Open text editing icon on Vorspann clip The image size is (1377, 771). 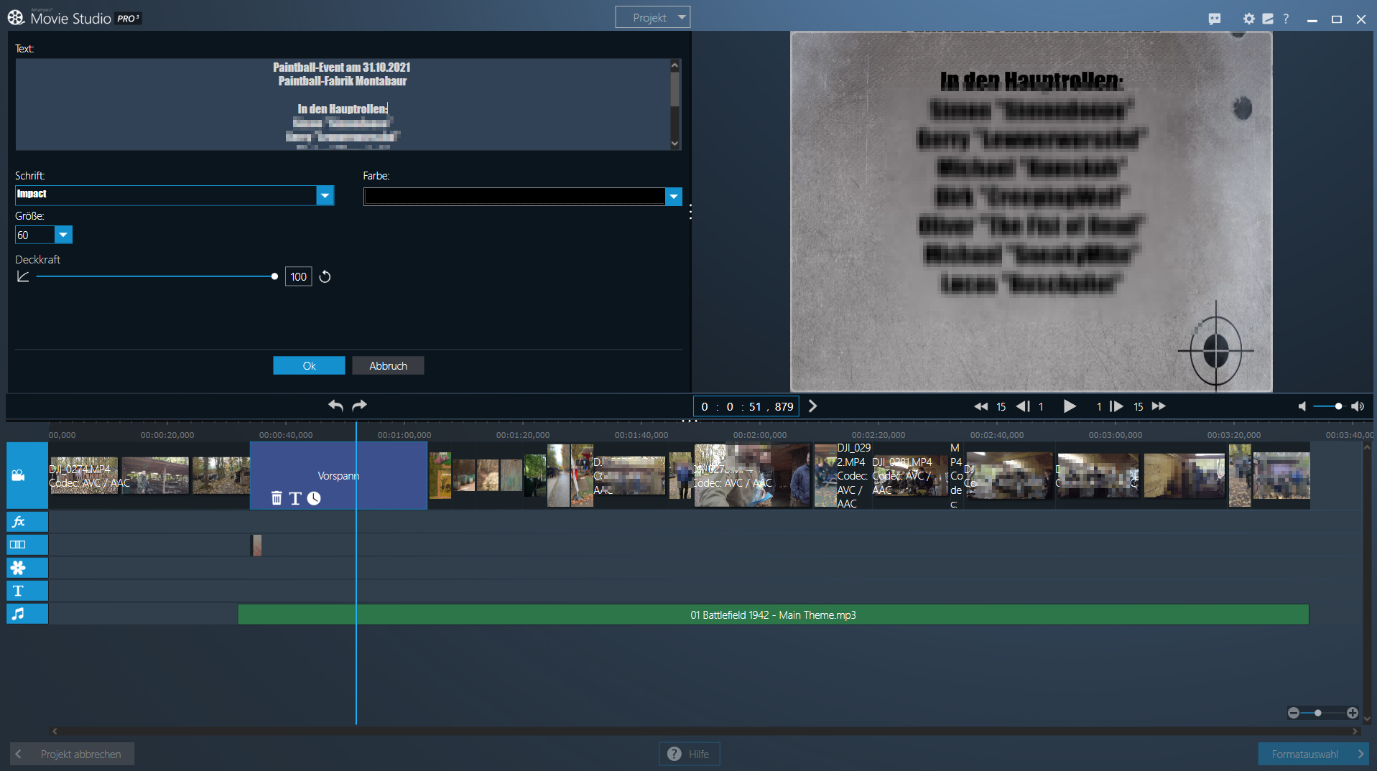pos(295,498)
